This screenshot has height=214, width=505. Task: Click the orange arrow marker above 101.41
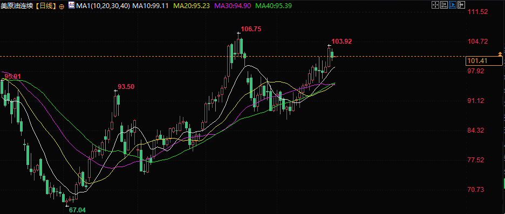(x=500, y=53)
